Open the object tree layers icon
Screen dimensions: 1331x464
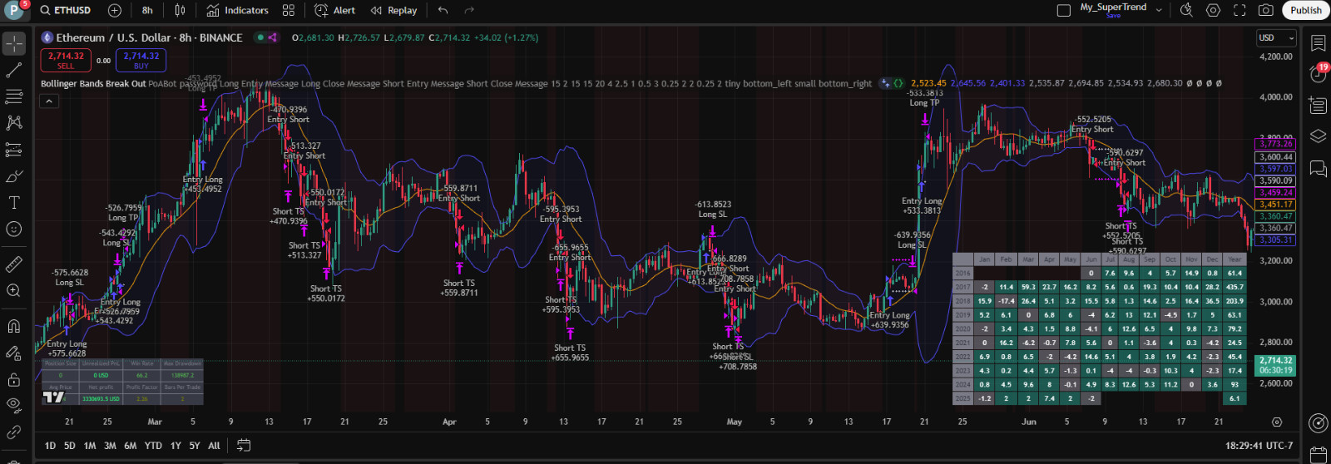coord(1318,136)
